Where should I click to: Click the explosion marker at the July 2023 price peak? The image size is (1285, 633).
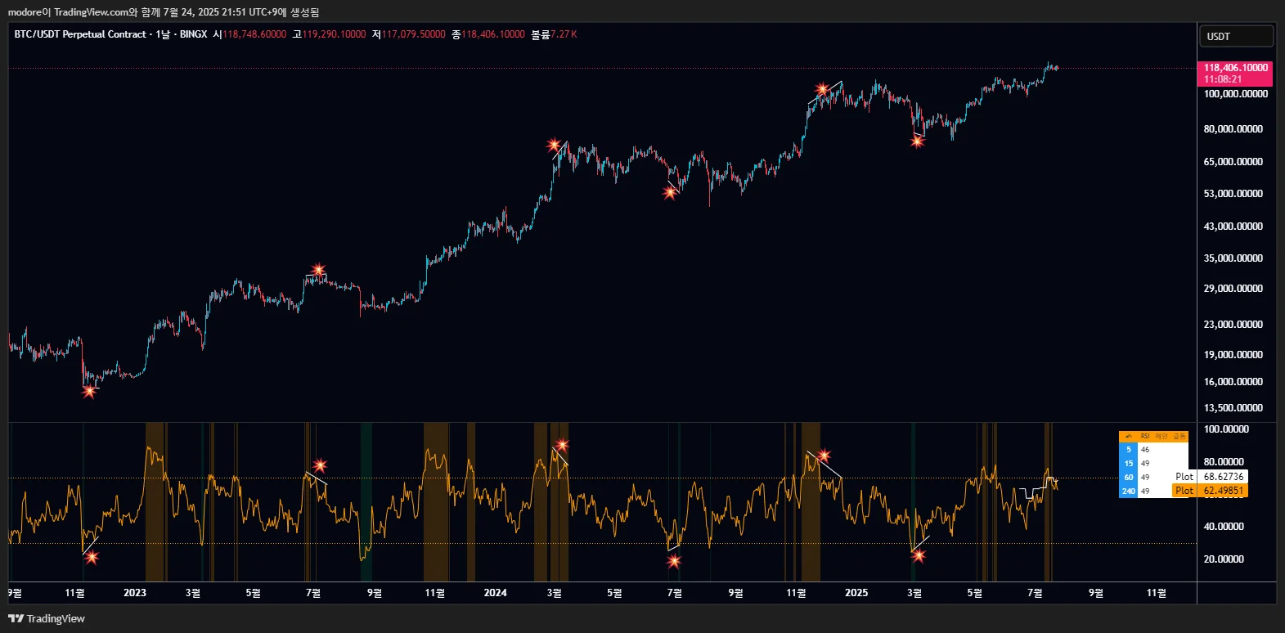coord(318,270)
